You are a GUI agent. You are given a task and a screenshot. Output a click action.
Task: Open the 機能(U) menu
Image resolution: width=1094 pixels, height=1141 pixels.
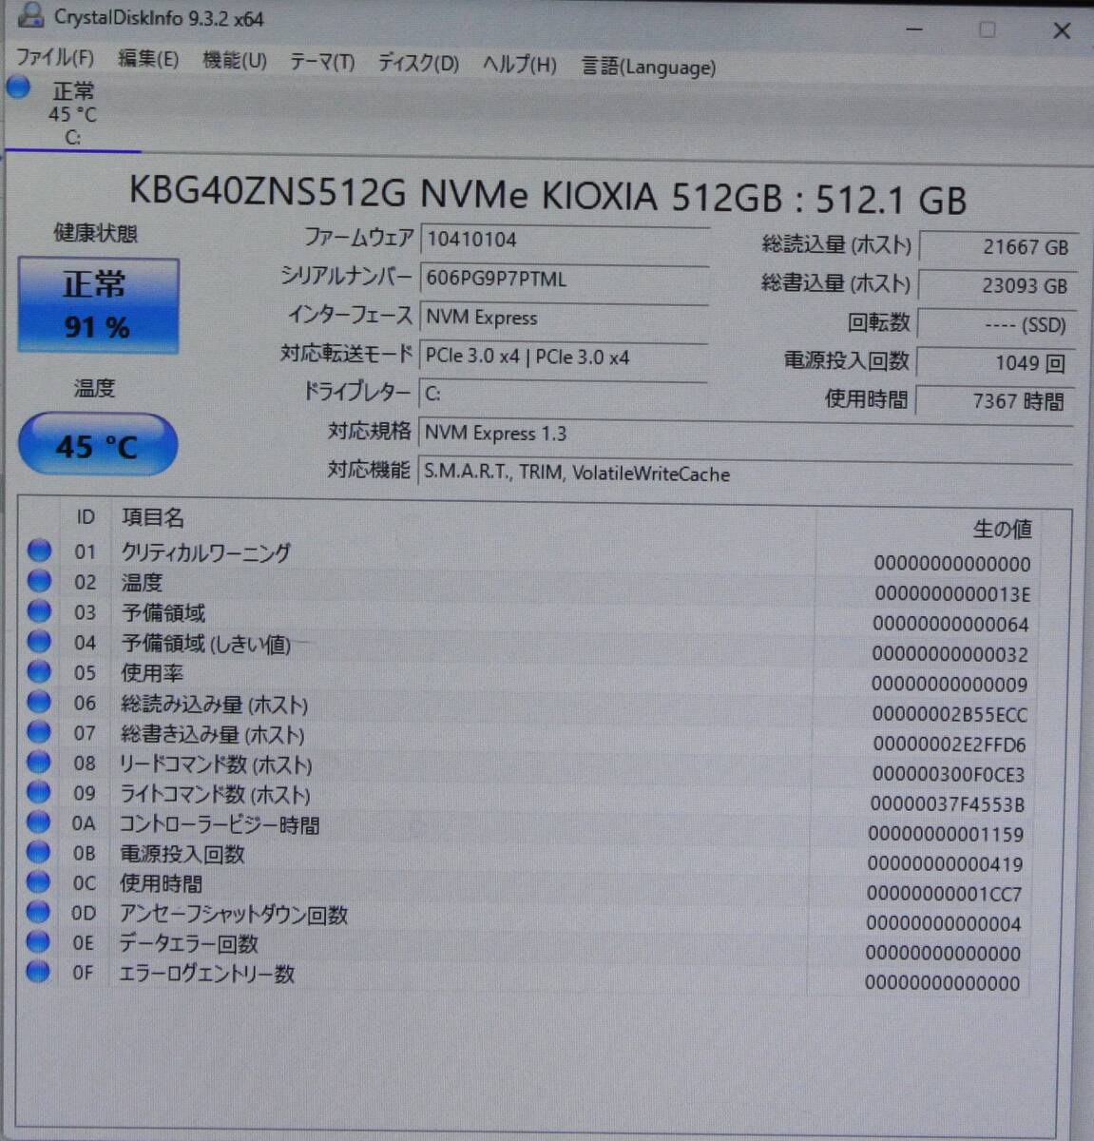click(x=235, y=61)
